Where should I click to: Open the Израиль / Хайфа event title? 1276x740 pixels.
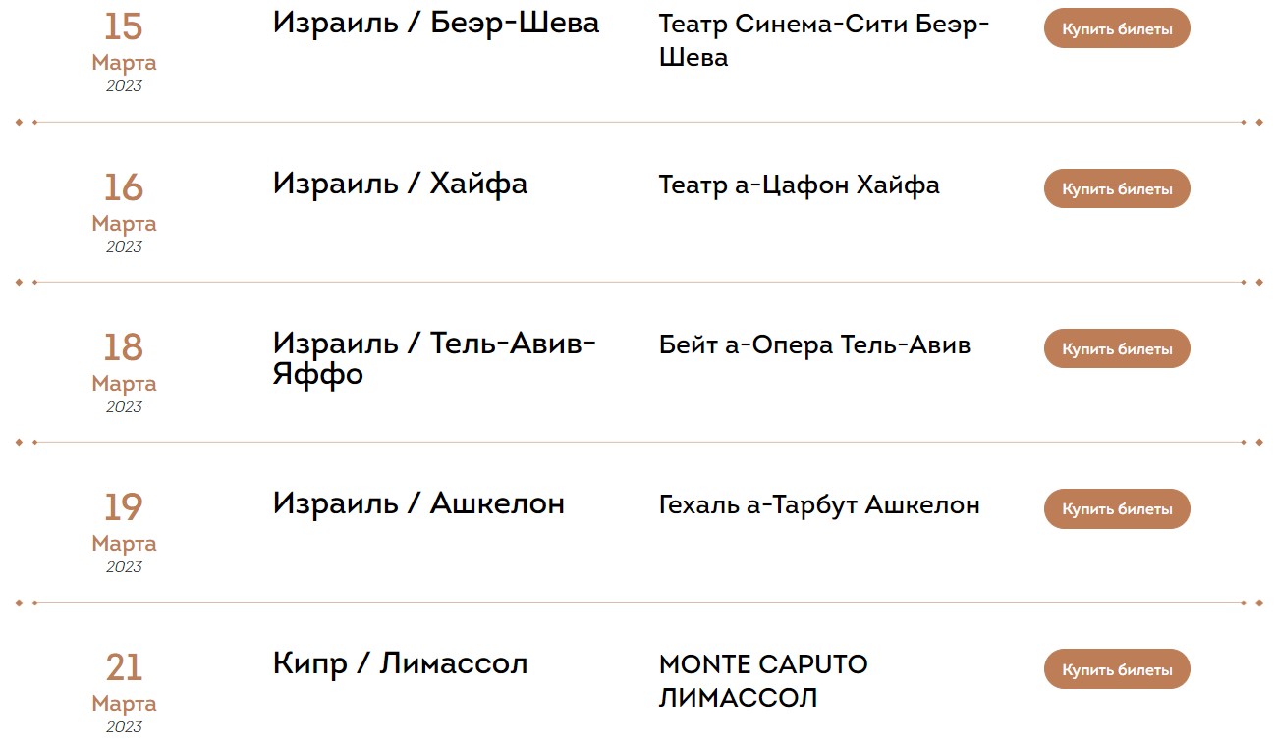tap(400, 184)
